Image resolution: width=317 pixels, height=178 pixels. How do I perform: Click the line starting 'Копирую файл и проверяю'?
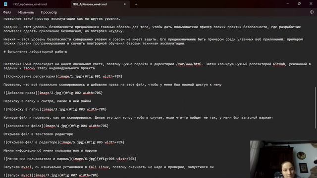pyautogui.click(x=138, y=118)
